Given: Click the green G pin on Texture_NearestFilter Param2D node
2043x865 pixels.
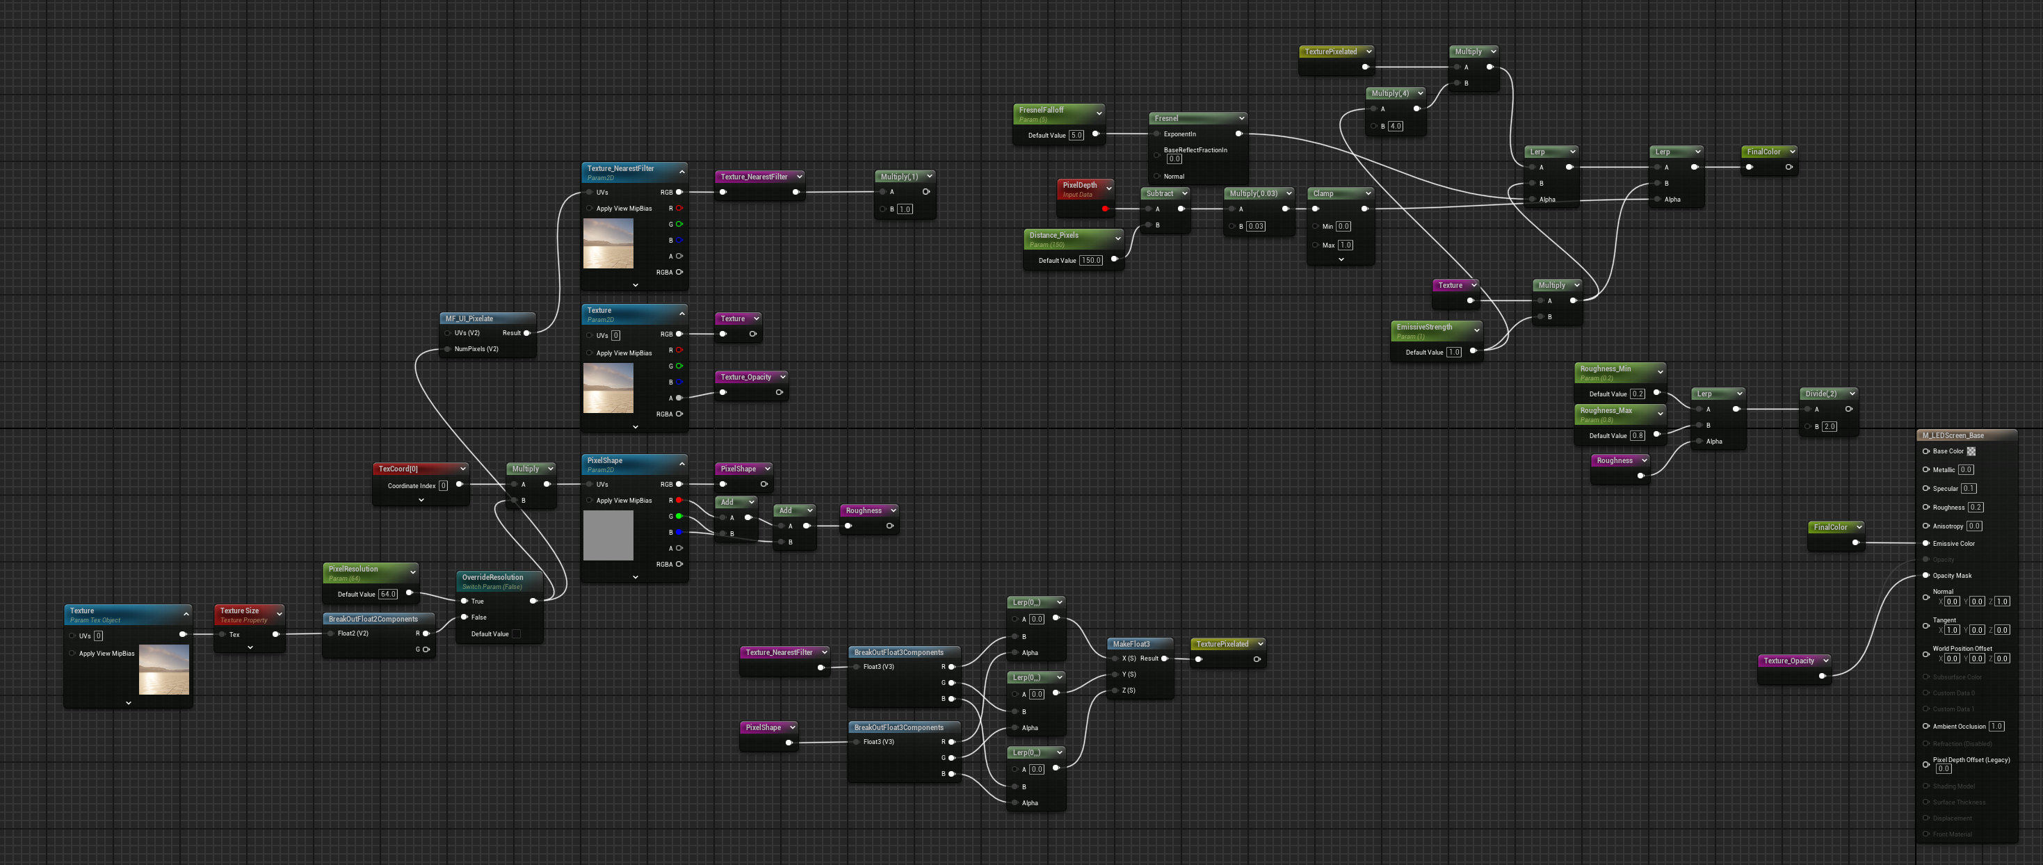Looking at the screenshot, I should click(679, 225).
